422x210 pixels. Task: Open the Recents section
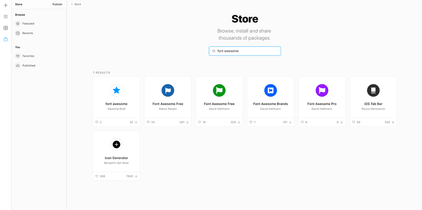(28, 33)
